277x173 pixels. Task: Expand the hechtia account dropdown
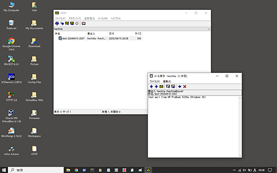tap(208, 29)
